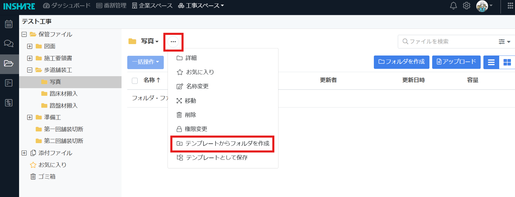The width and height of the screenshot is (515, 197).
Task: Click the 容量 column header
Action: pos(473,80)
